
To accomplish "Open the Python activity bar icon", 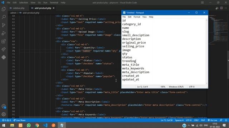I will [4, 57].
